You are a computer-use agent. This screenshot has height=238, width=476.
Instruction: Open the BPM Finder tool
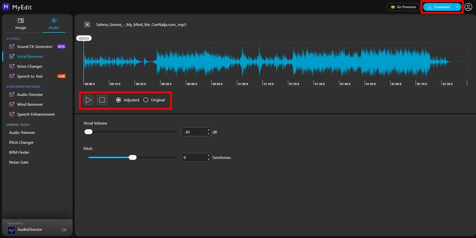tap(19, 153)
